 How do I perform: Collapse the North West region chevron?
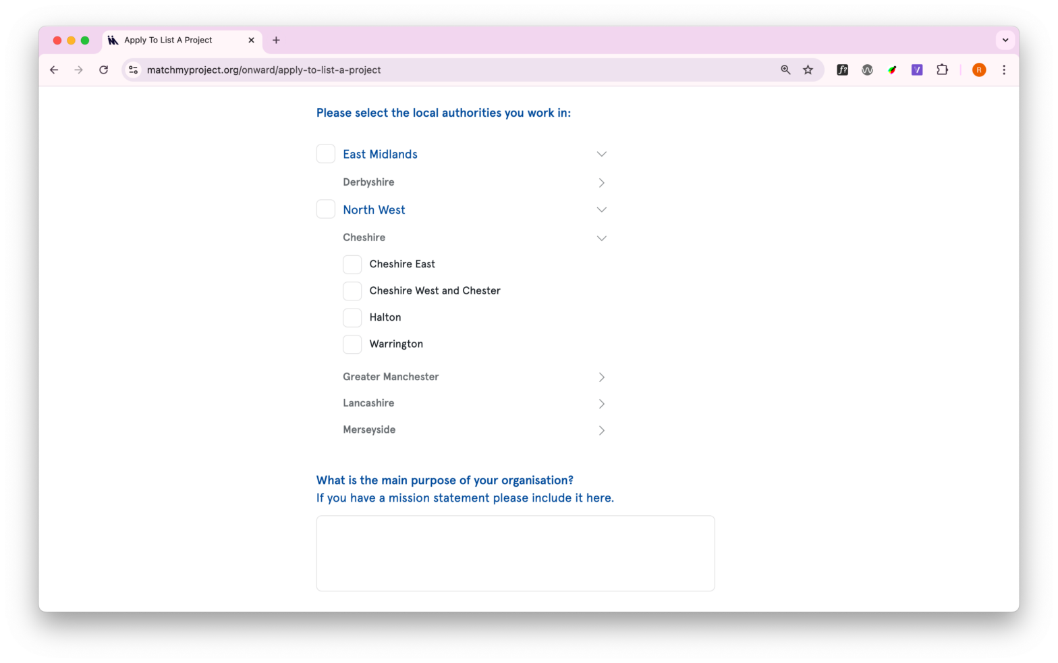[601, 209]
